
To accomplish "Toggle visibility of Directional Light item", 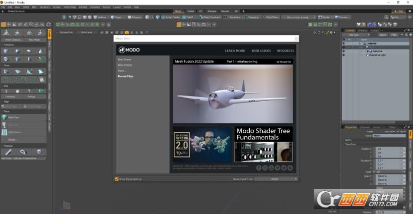I will pyautogui.click(x=344, y=55).
